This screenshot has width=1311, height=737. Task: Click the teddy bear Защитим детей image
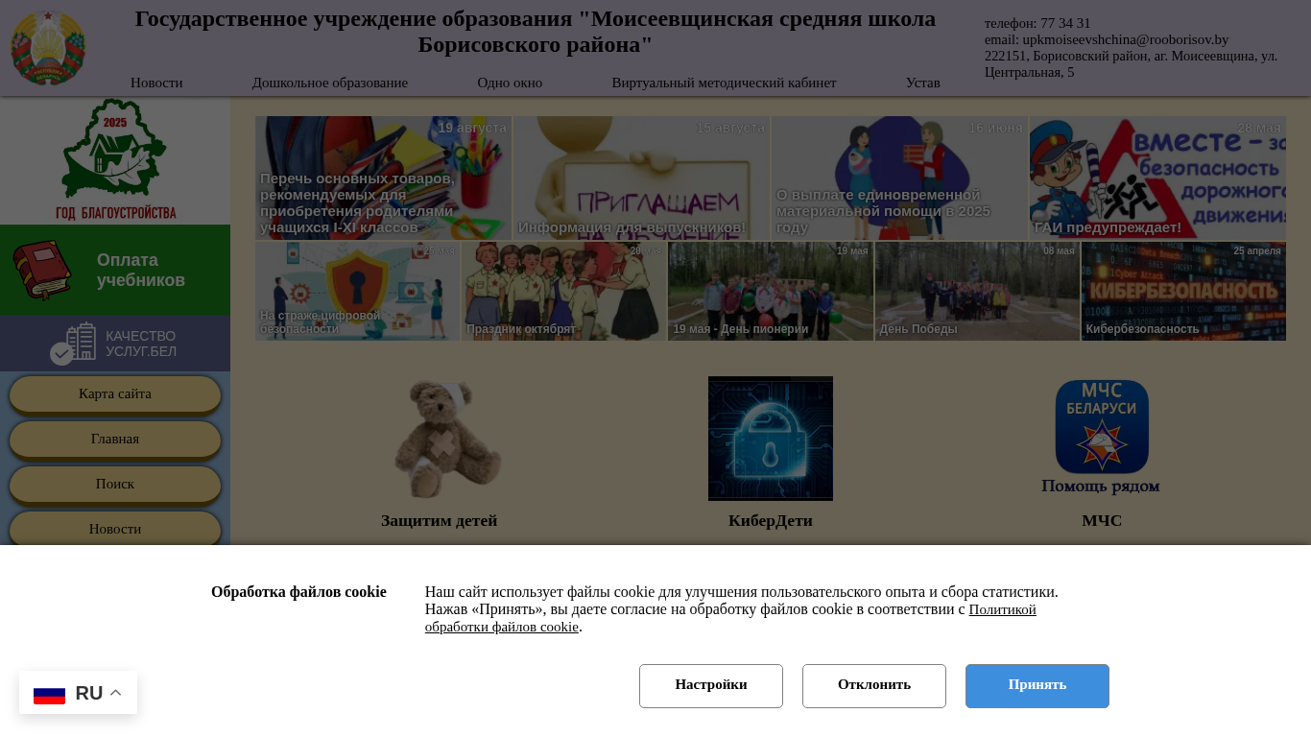(x=439, y=439)
